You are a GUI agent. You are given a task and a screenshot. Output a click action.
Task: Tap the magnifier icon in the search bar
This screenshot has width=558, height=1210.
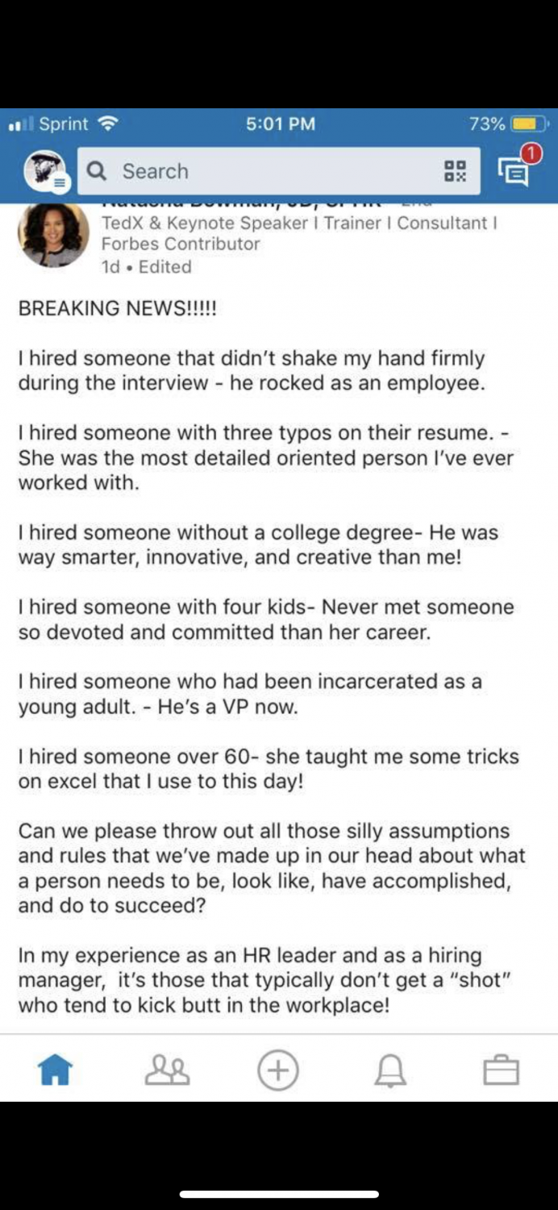(x=97, y=171)
